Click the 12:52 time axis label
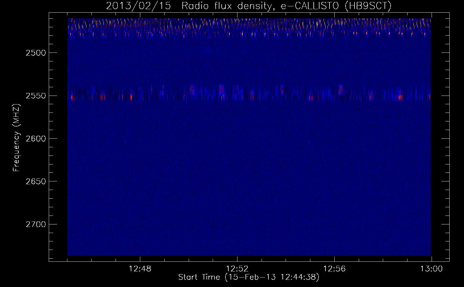This screenshot has width=464, height=287. (237, 269)
